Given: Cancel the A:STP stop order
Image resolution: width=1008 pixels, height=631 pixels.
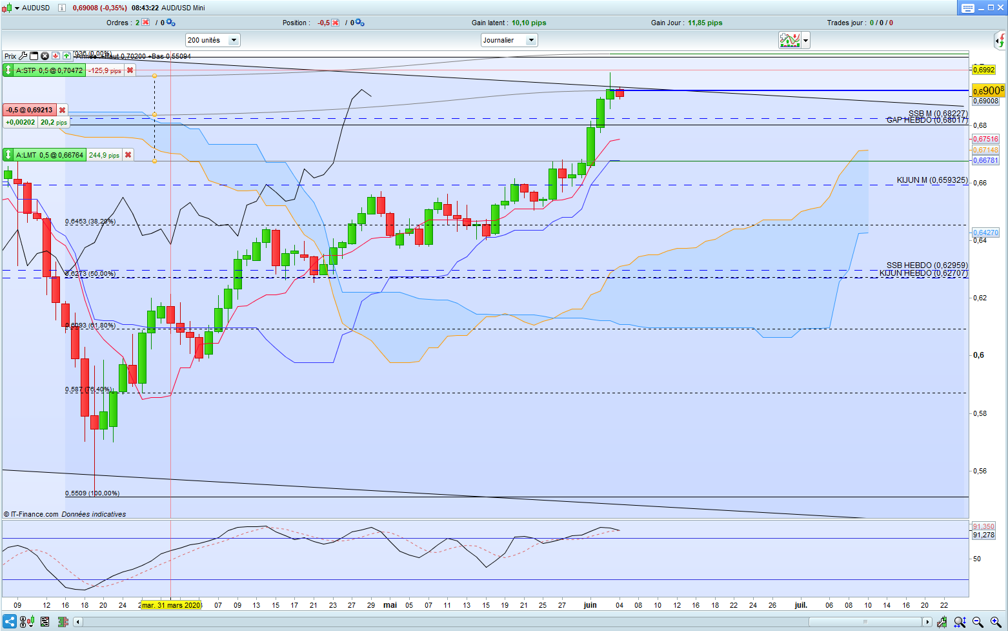Looking at the screenshot, I should click(x=130, y=70).
